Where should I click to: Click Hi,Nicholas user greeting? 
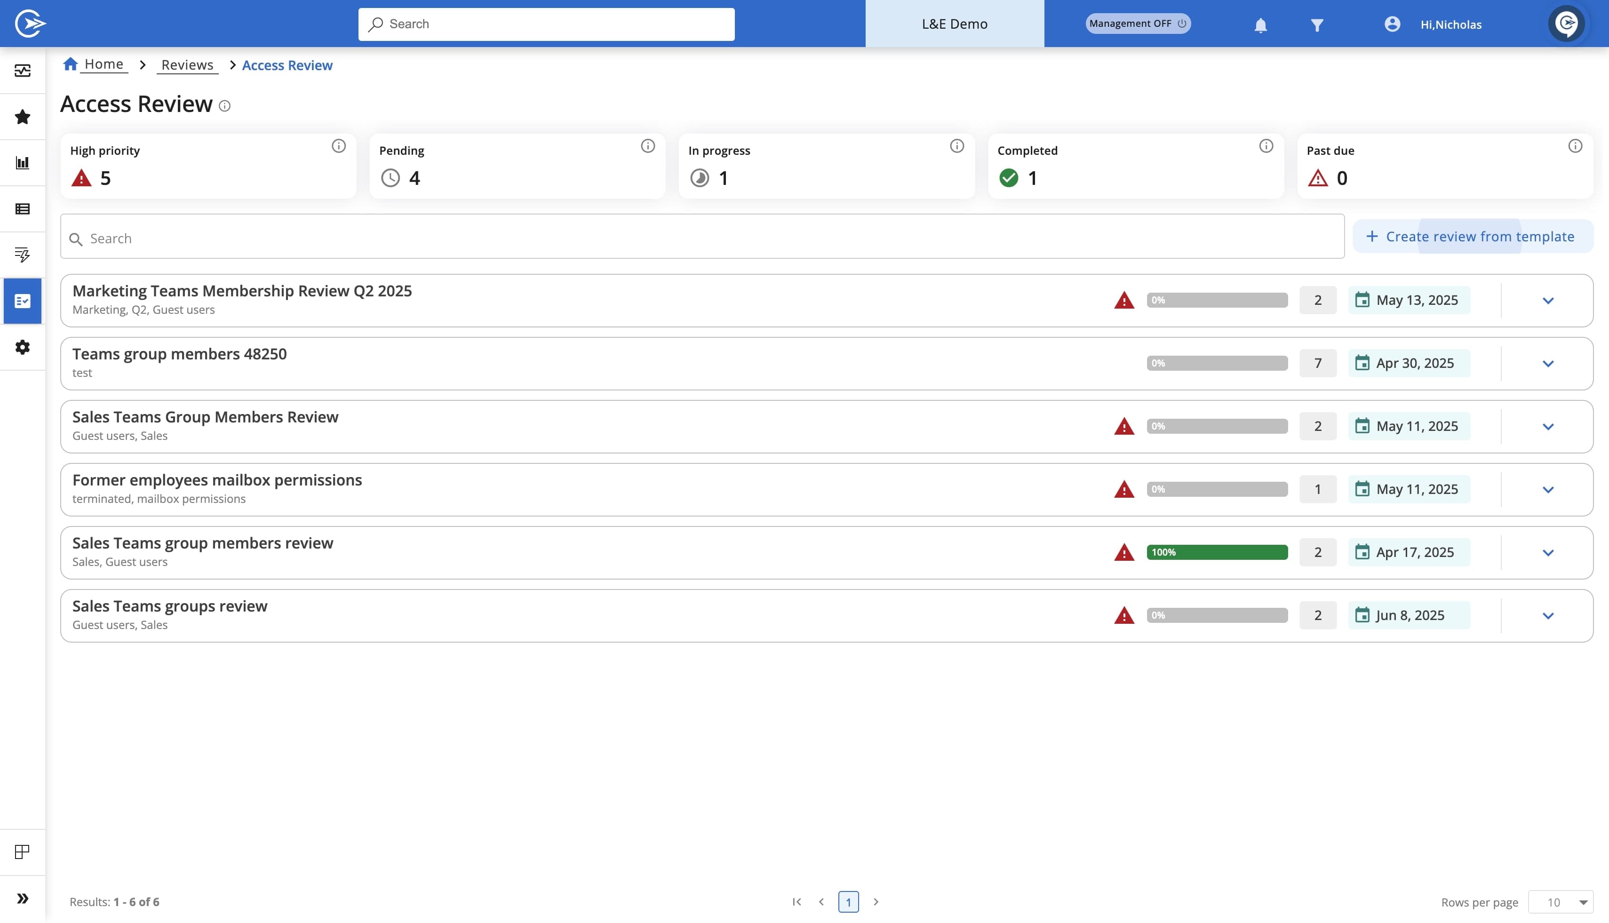click(x=1451, y=25)
